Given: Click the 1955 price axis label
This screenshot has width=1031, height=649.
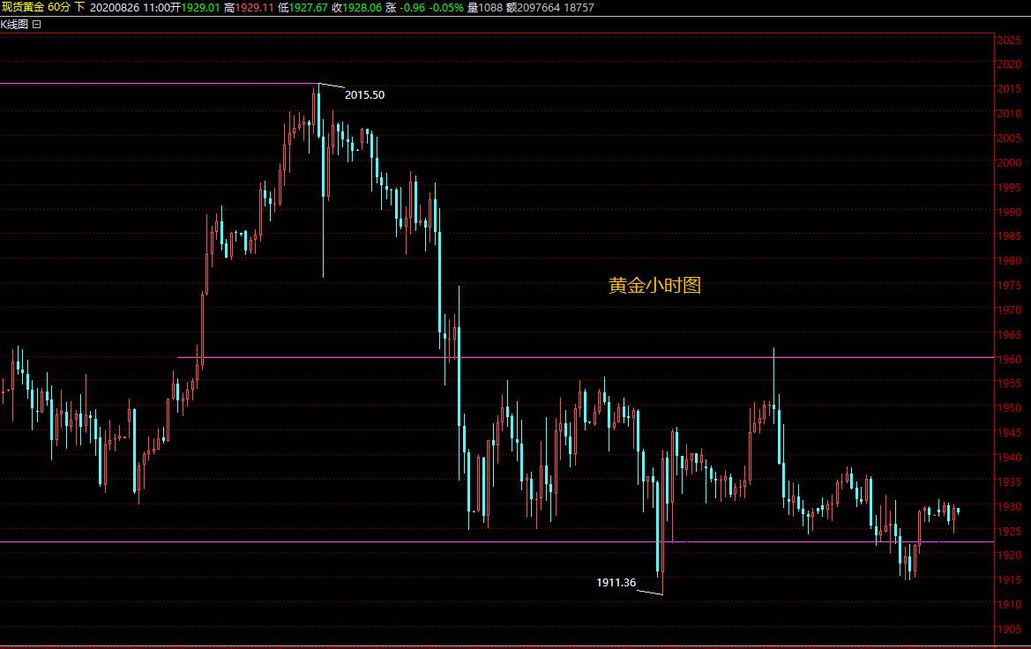Looking at the screenshot, I should (1009, 384).
